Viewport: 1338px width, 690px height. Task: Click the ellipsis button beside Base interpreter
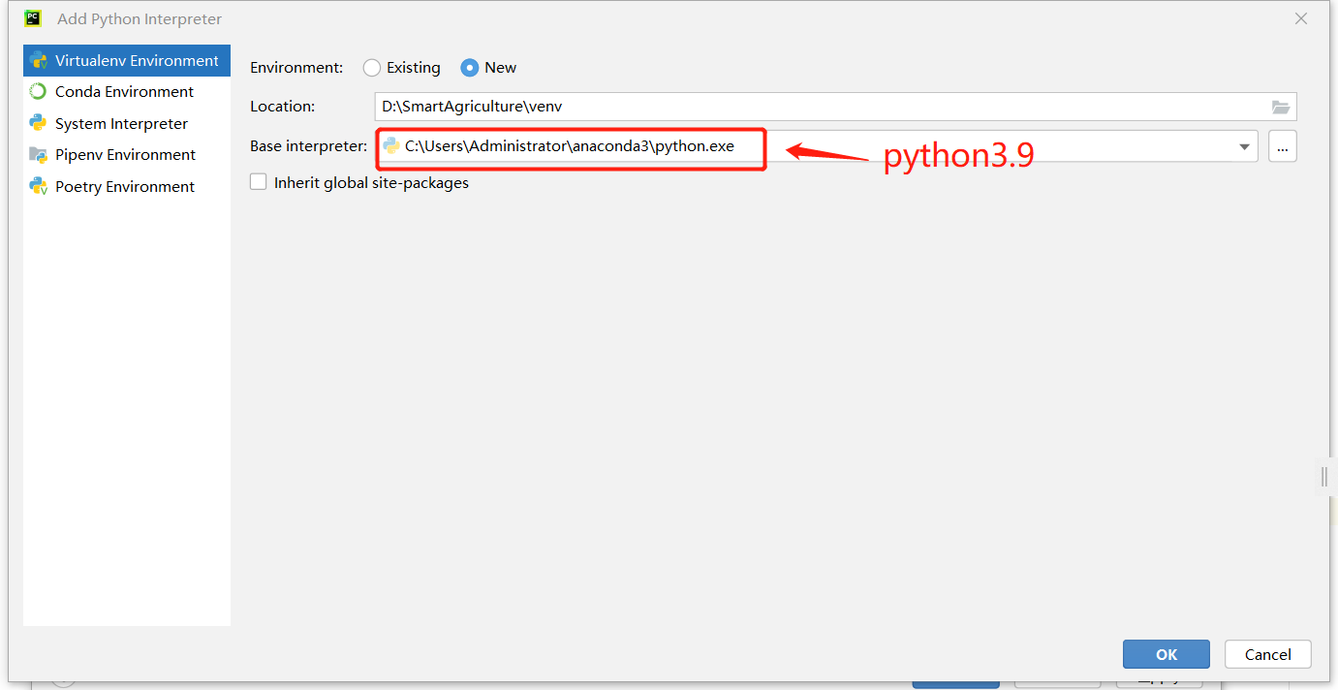click(1282, 147)
